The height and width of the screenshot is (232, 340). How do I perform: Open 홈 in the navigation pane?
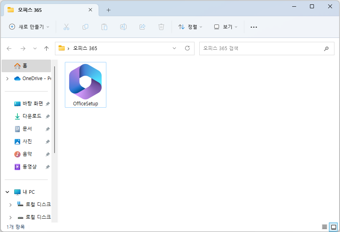[x=26, y=66]
